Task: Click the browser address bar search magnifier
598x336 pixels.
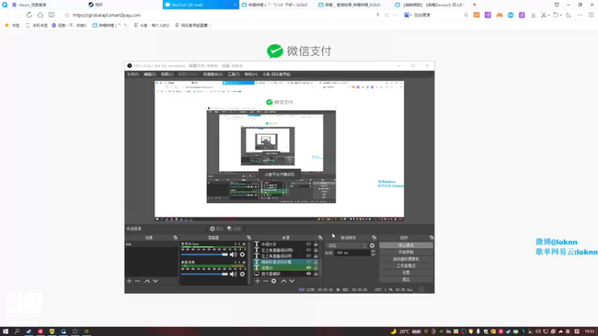Action: [x=466, y=15]
